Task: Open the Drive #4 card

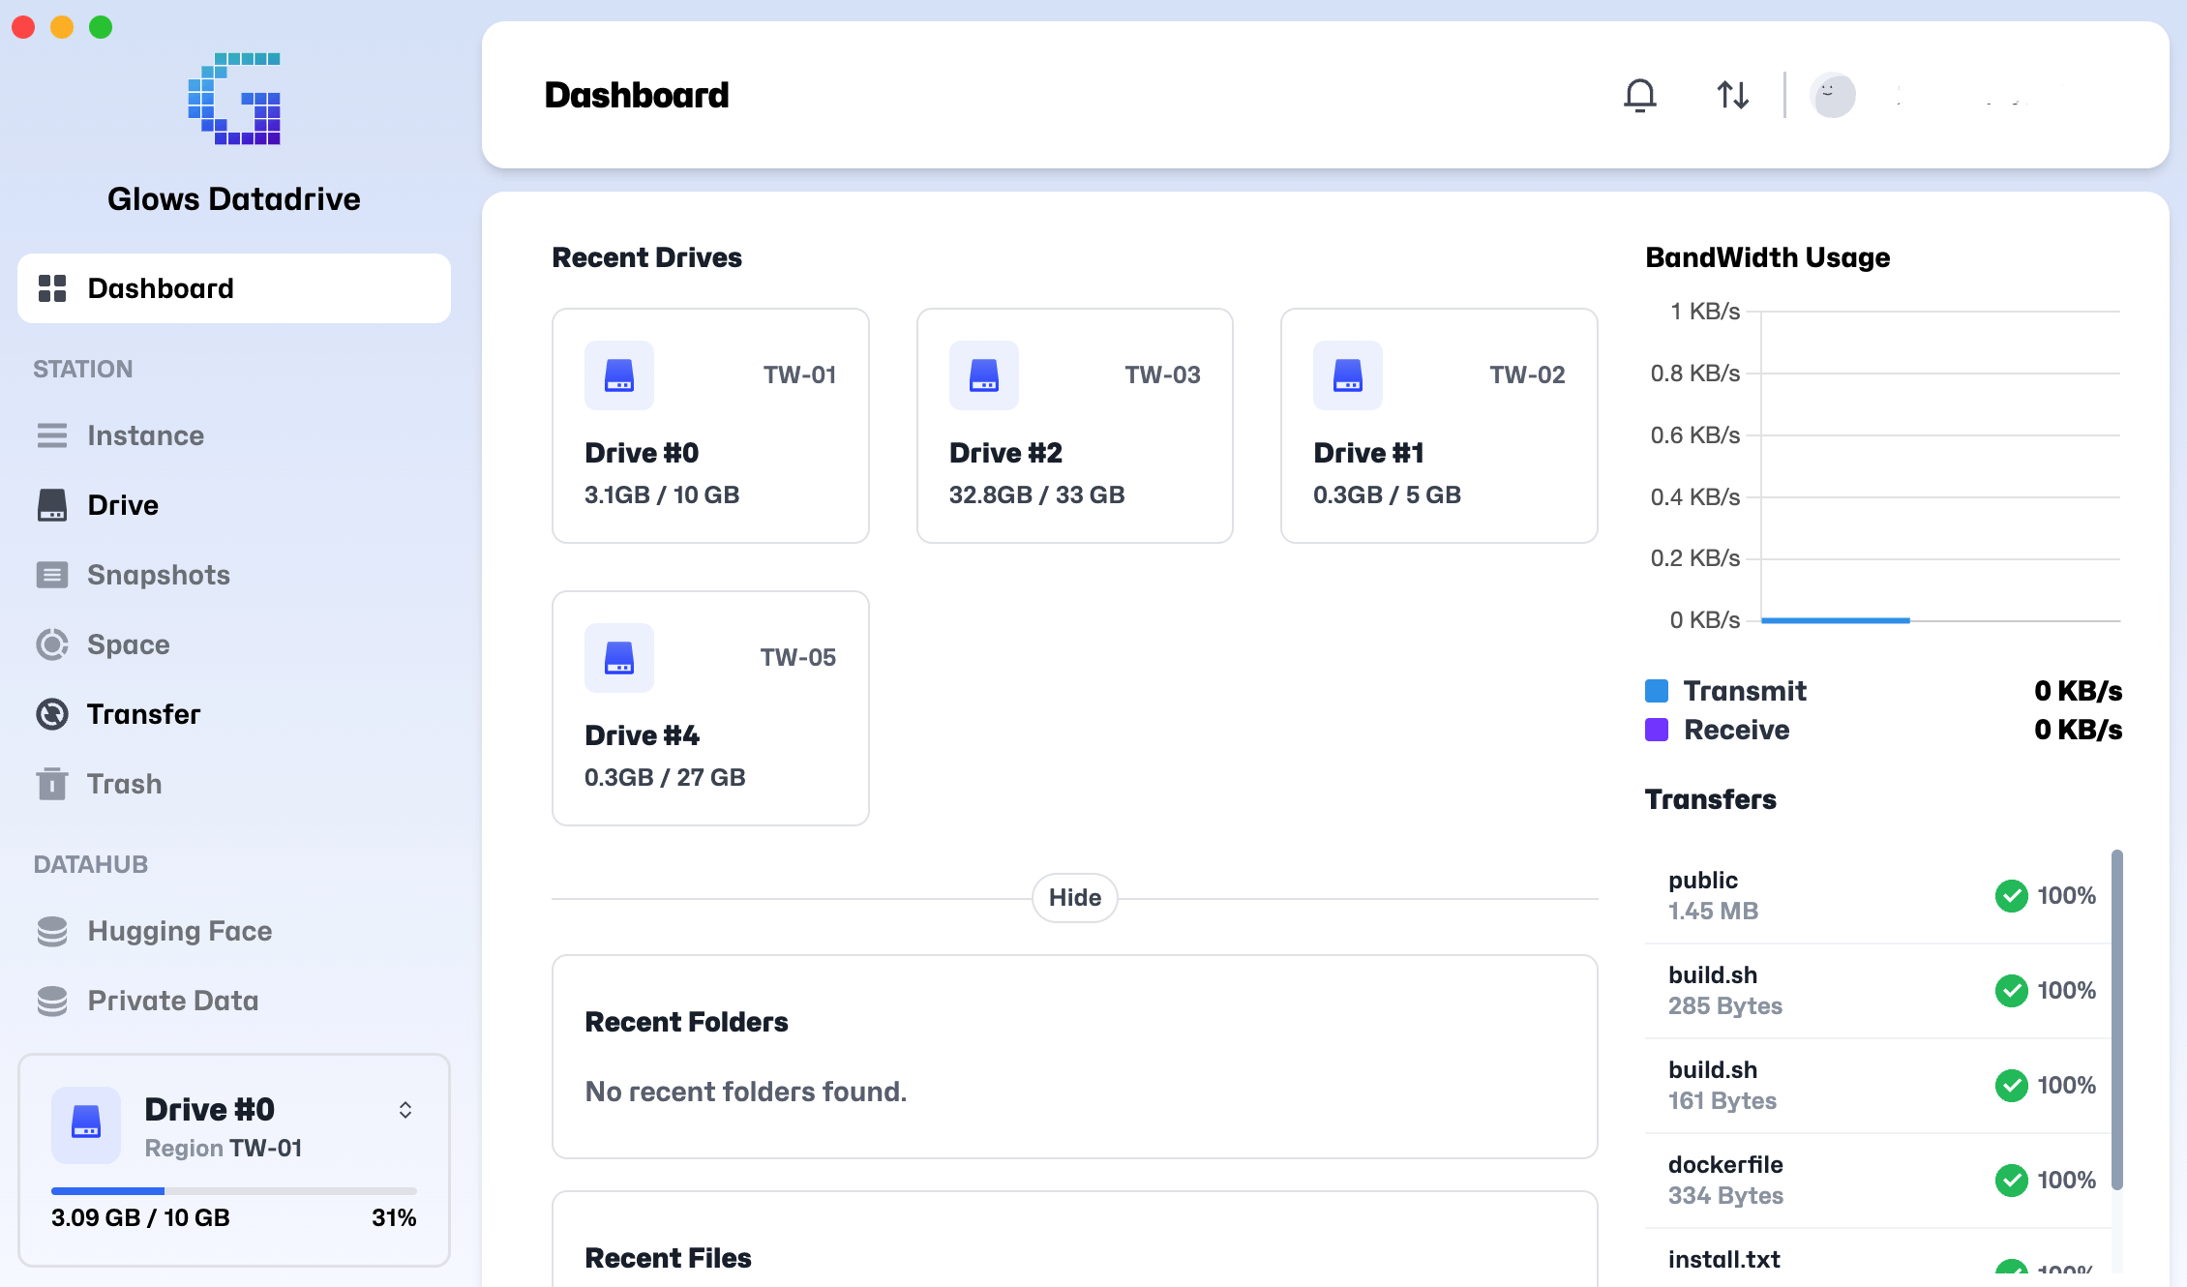Action: coord(710,708)
